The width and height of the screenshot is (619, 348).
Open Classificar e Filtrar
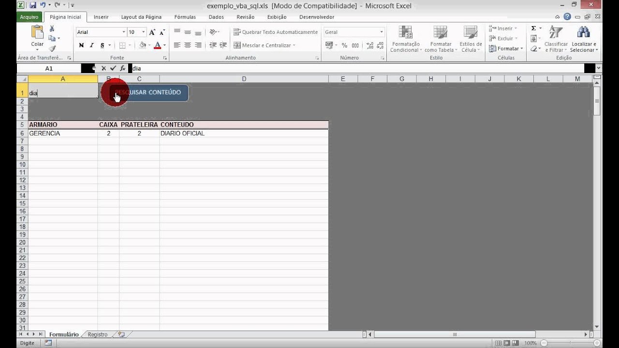pos(556,39)
